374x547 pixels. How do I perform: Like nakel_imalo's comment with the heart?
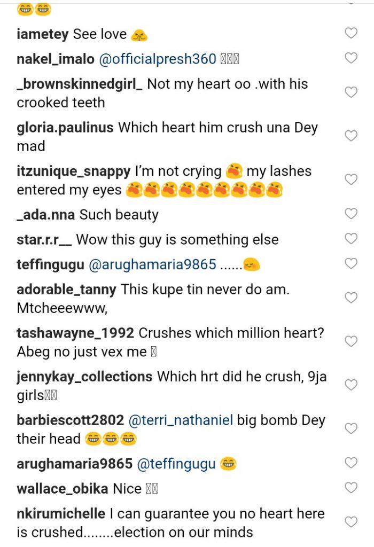350,58
